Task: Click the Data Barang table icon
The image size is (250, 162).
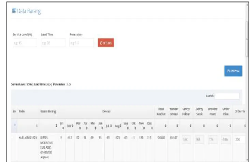Action: [14, 11]
